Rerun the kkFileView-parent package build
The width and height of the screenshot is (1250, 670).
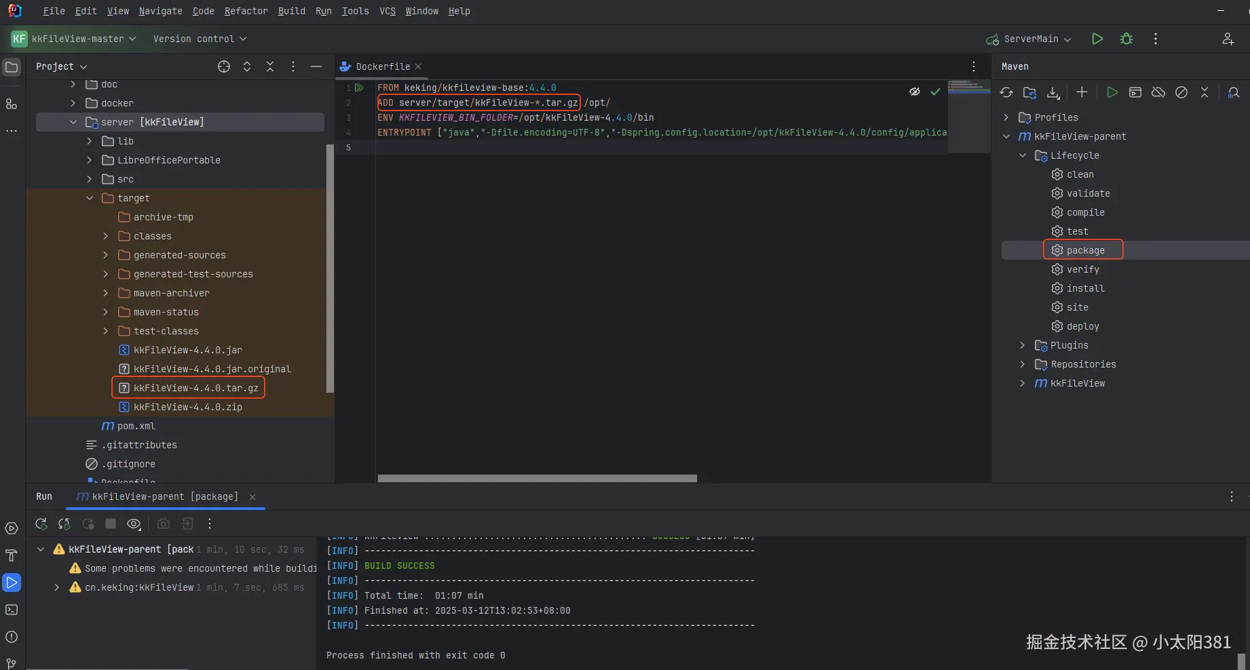[x=41, y=524]
